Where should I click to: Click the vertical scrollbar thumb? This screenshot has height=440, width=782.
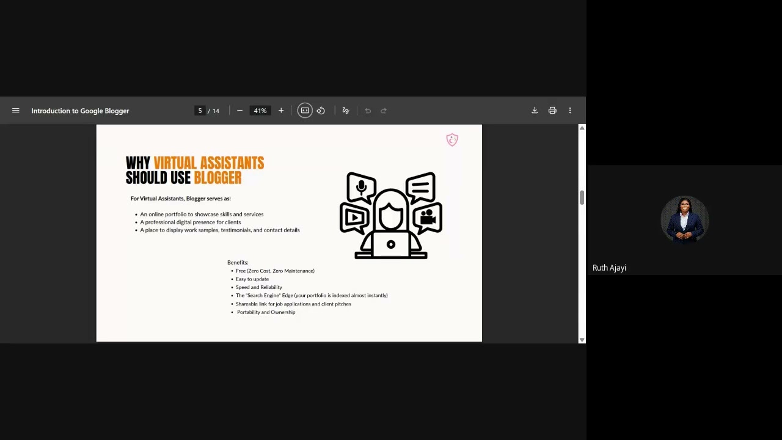[582, 197]
